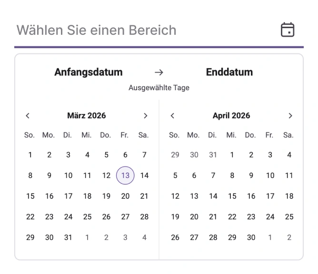Choose April 22 in the right calendar
The width and height of the screenshot is (318, 274).
(x=232, y=217)
